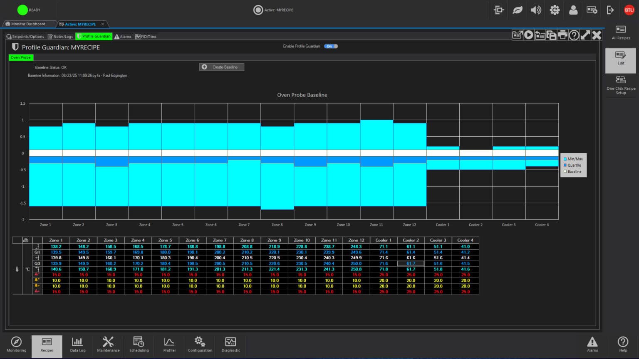Click the Quartile legend color swatch

pos(565,165)
